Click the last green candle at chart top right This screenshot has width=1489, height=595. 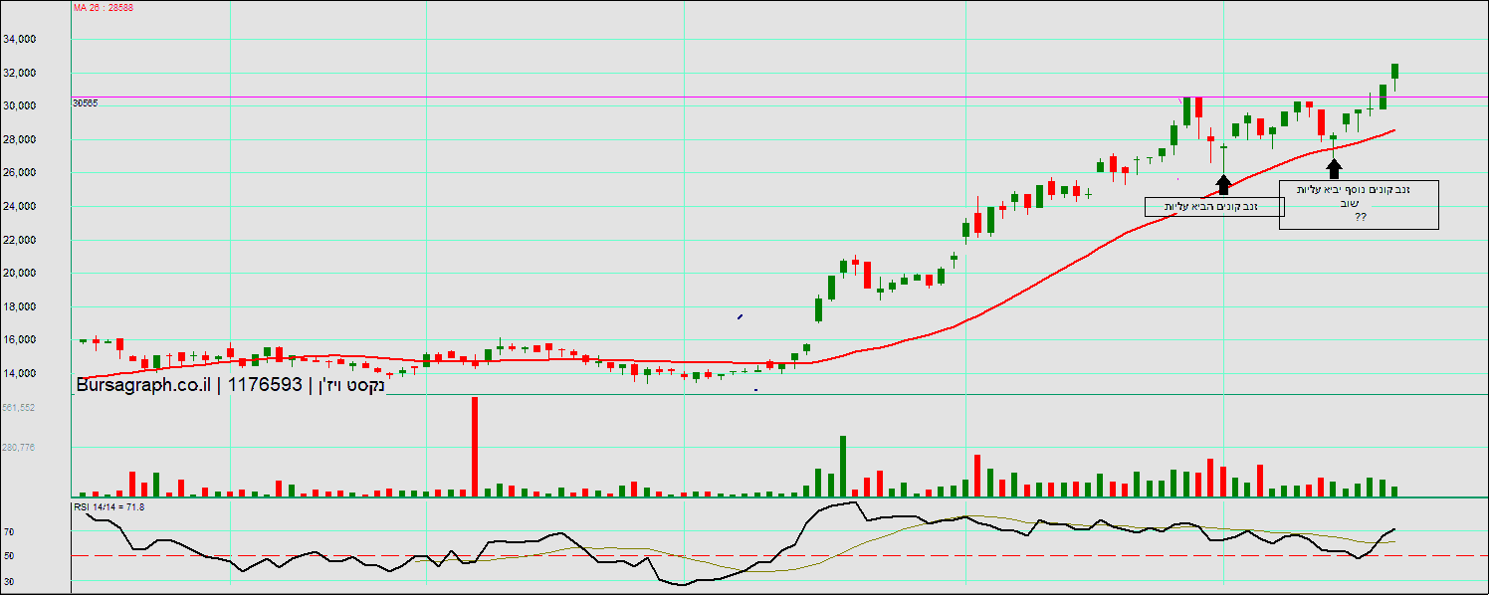coord(1395,72)
